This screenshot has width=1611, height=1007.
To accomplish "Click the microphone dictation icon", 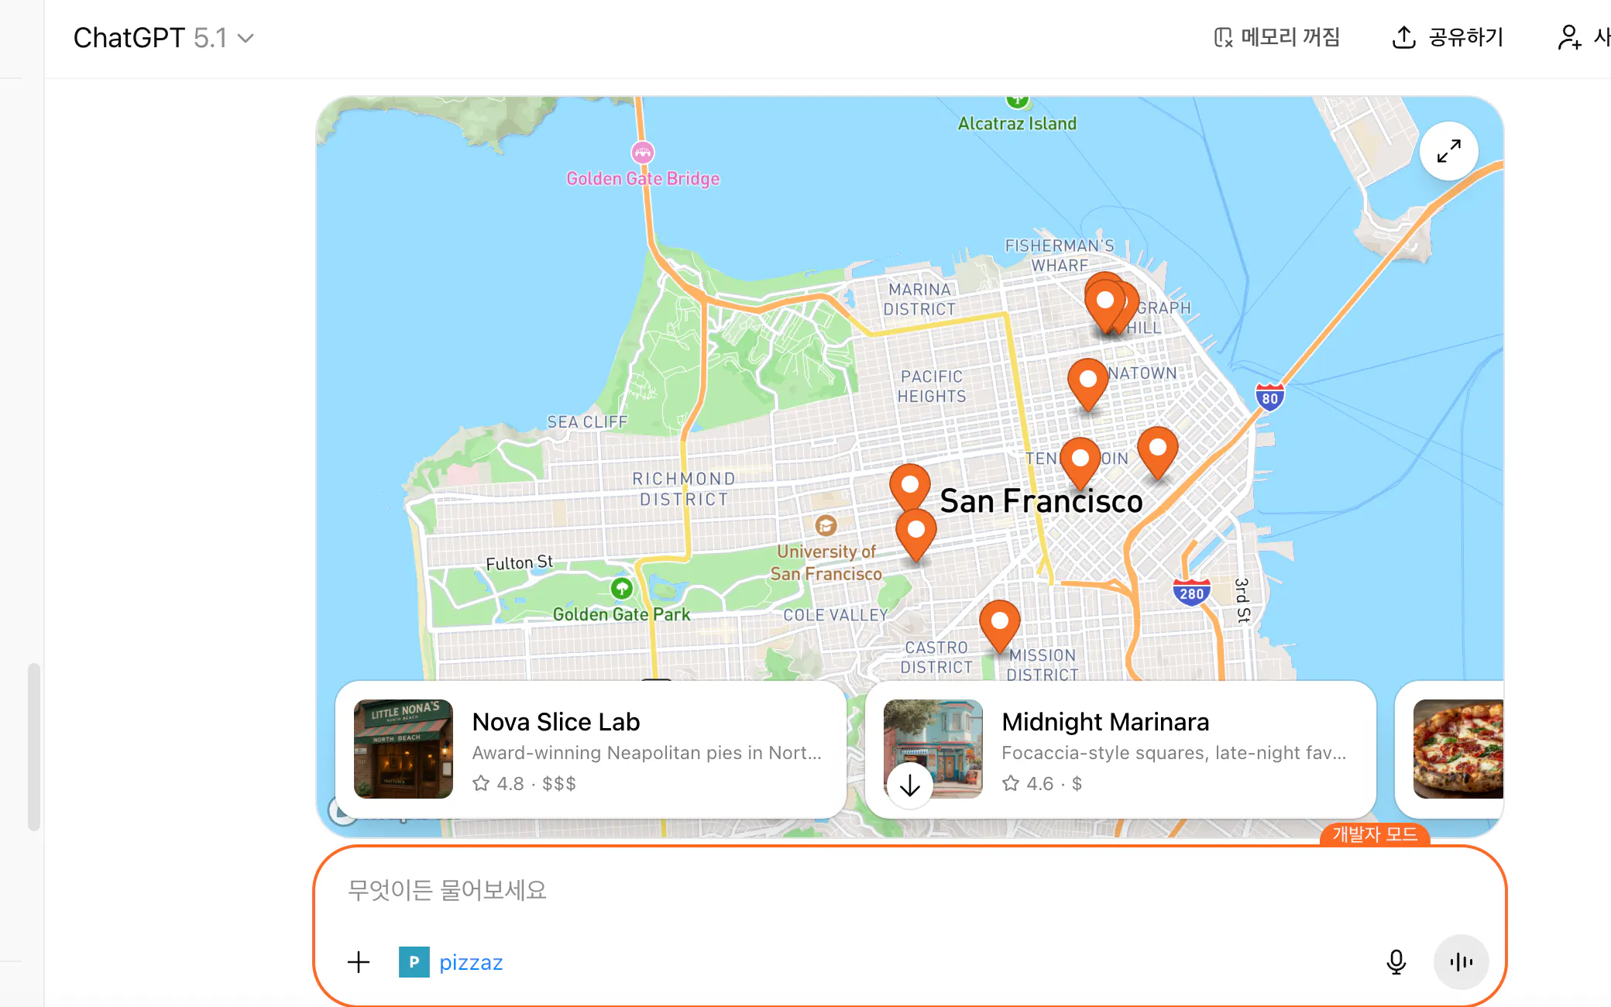I will (1396, 962).
